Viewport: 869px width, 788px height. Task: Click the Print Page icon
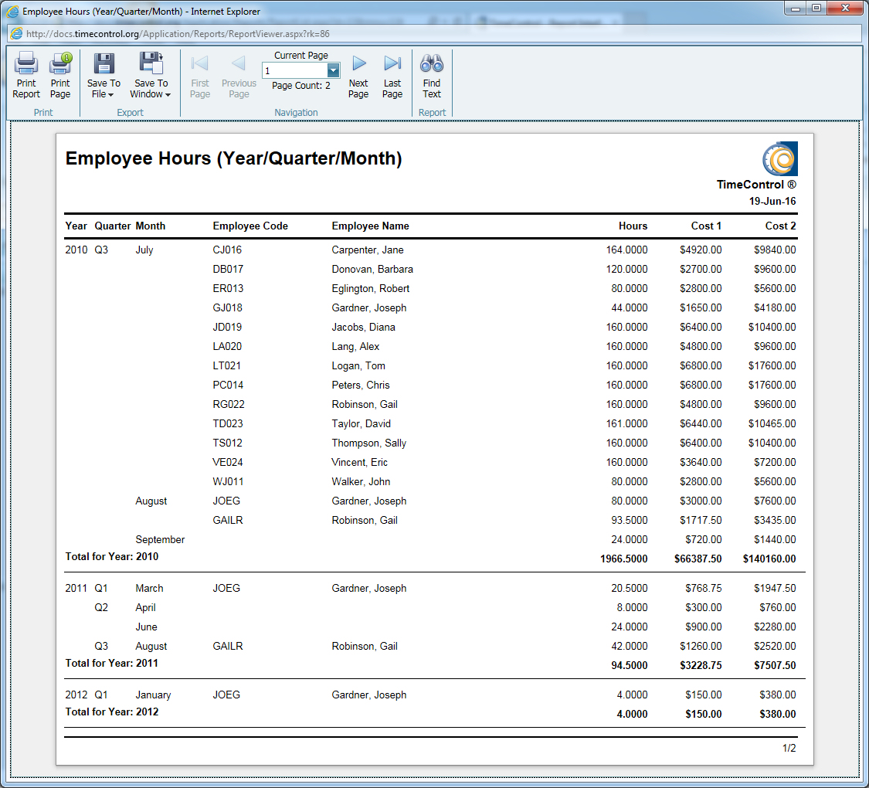tap(59, 63)
